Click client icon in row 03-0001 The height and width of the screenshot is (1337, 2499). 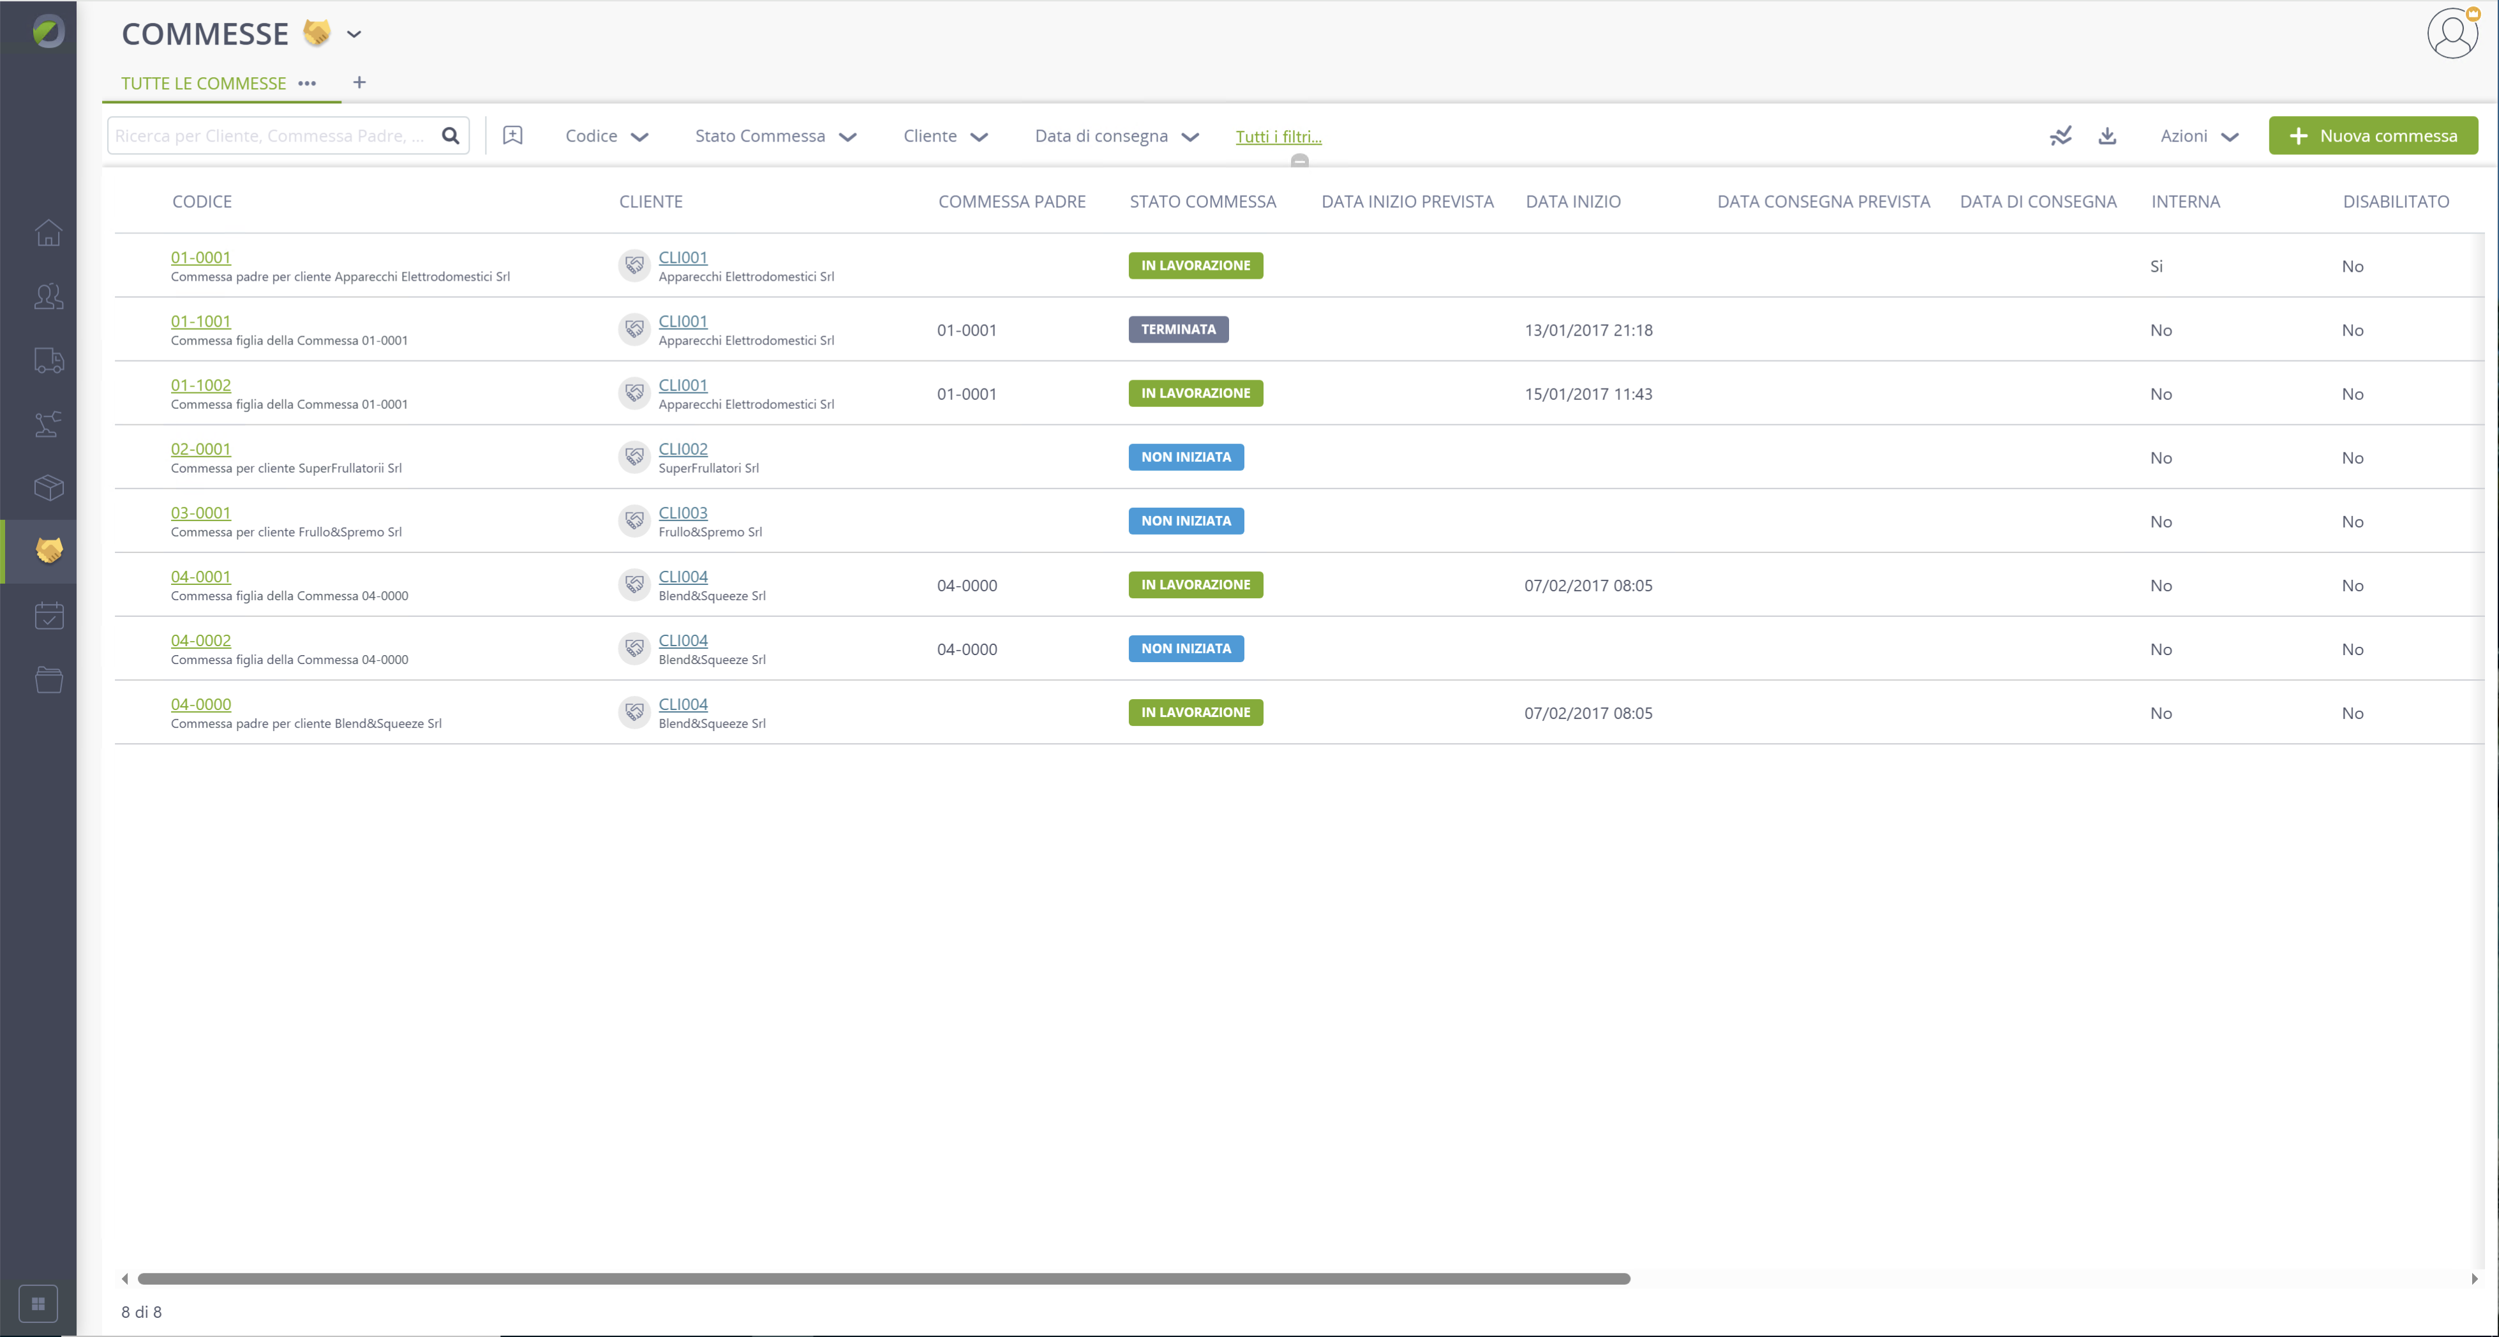634,521
